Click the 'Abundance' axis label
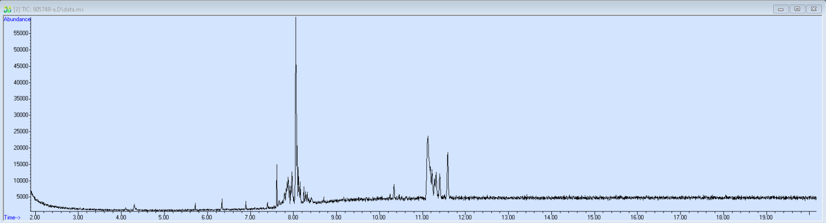The image size is (826, 223). point(17,19)
